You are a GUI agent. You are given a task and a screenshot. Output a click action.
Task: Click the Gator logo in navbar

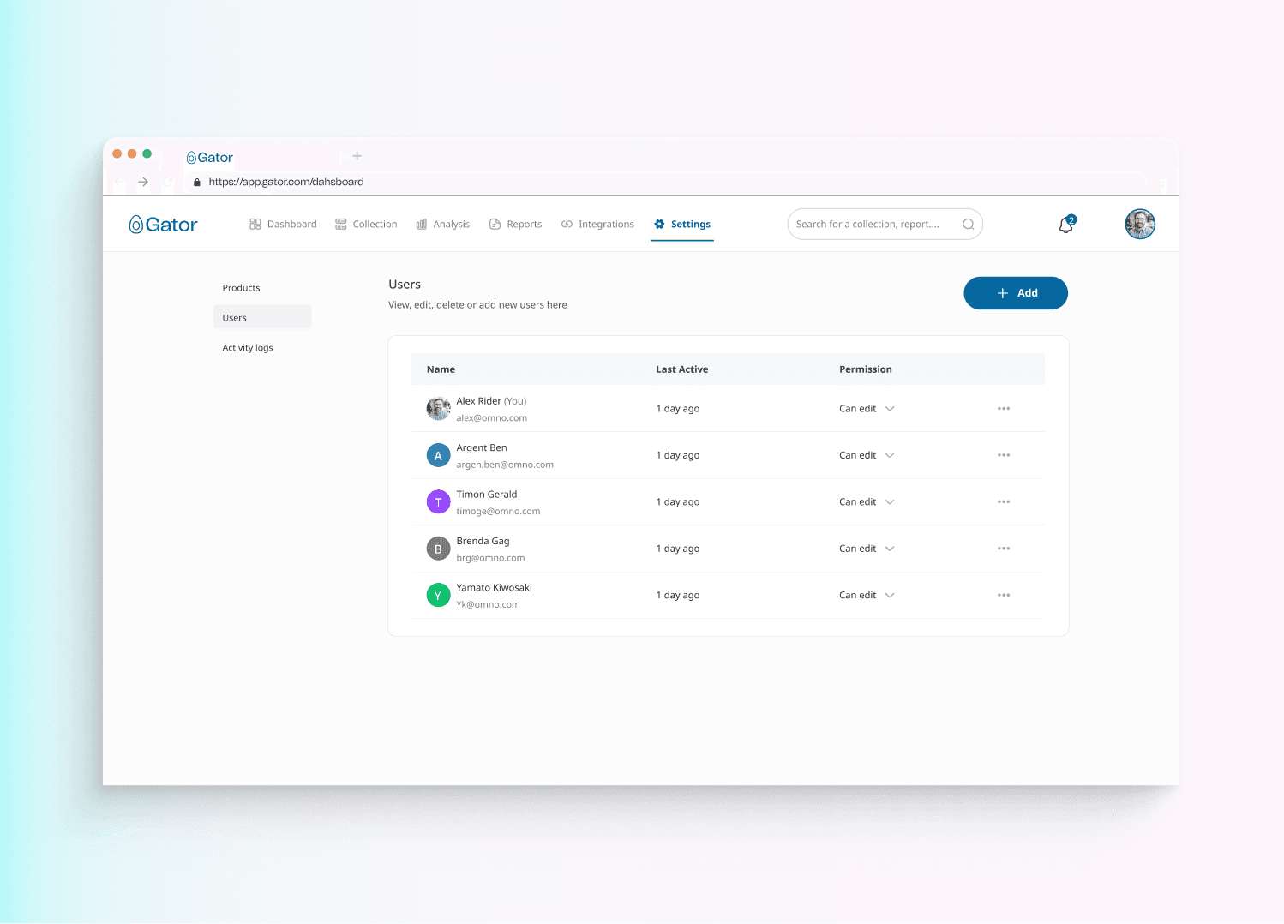pyautogui.click(x=164, y=225)
